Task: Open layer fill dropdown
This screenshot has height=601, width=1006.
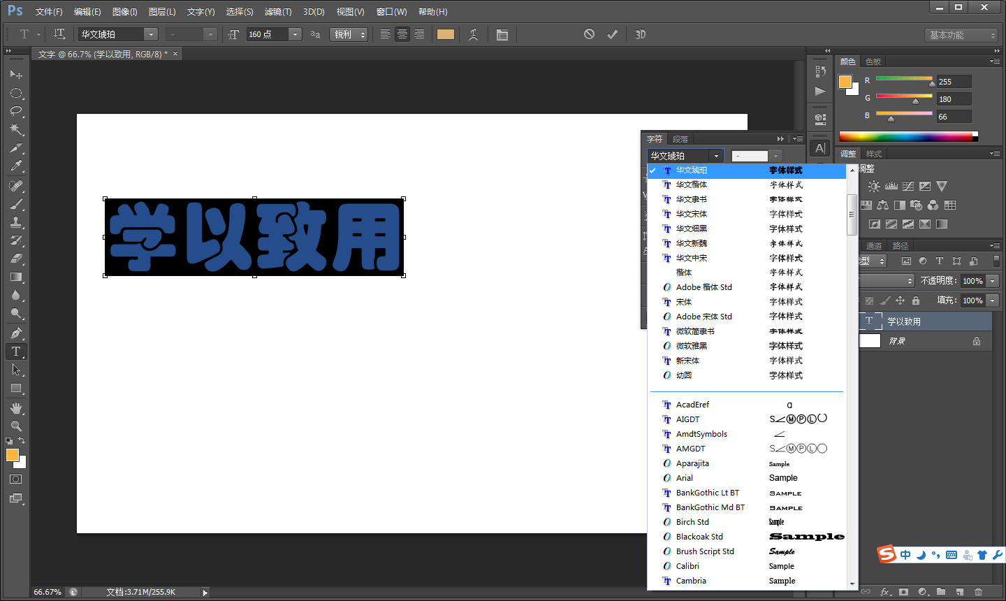Action: click(x=993, y=300)
